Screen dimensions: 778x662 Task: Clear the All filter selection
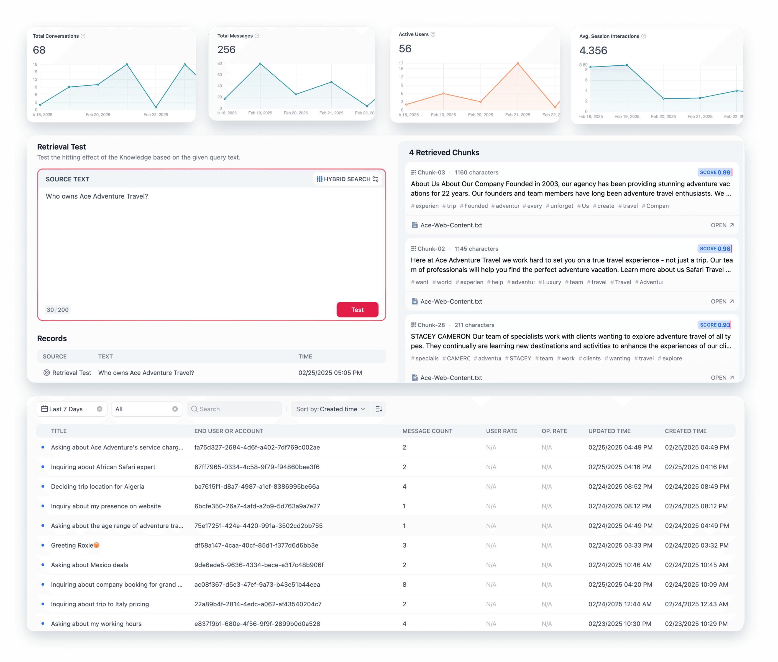175,409
